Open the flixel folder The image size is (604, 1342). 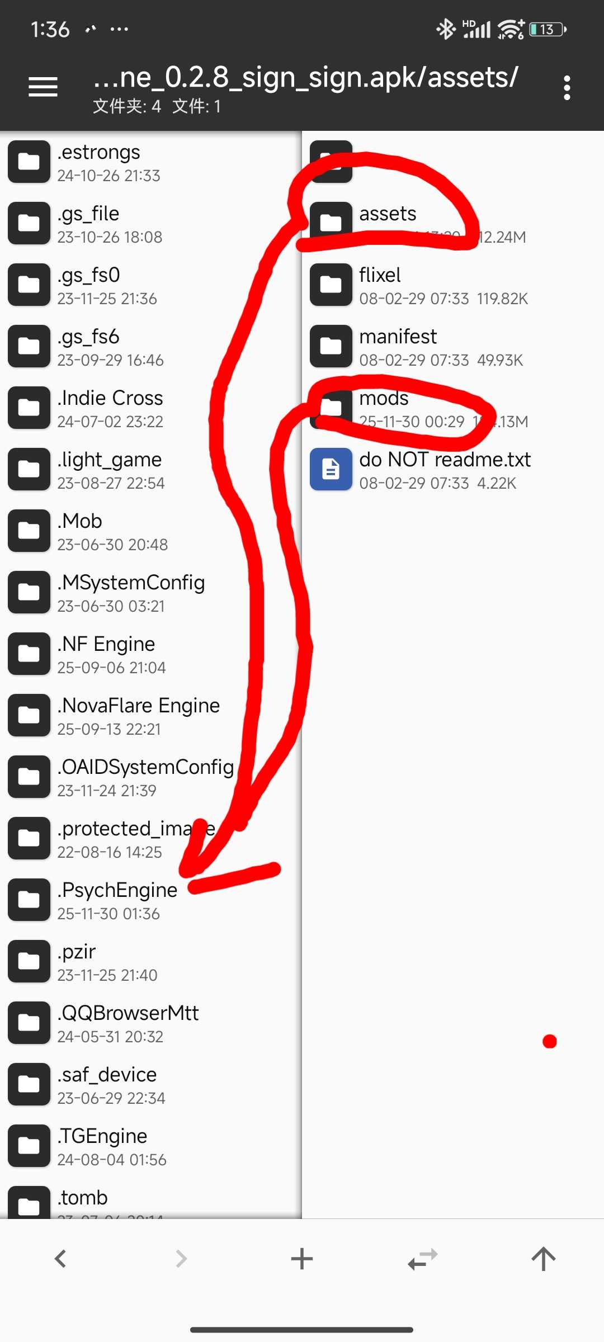453,285
